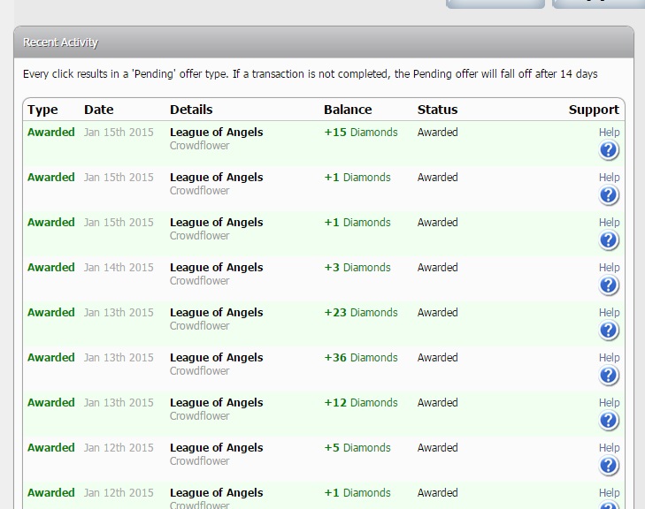Image resolution: width=645 pixels, height=509 pixels.
Task: Click the Type column header
Action: [42, 110]
